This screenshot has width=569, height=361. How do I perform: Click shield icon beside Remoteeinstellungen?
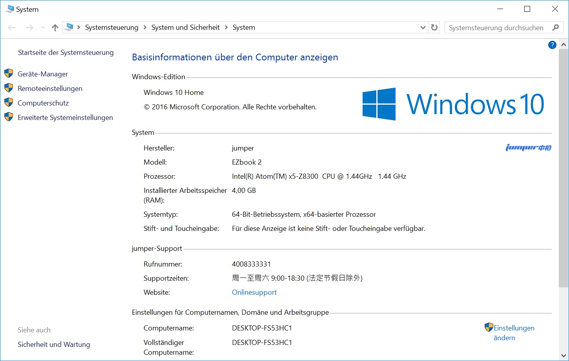click(x=9, y=88)
